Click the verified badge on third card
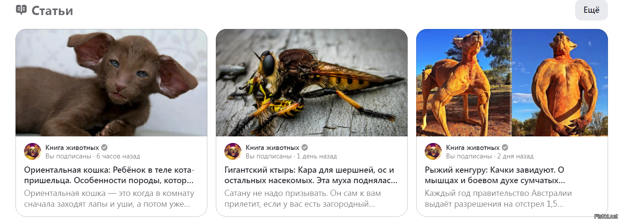 coord(505,148)
